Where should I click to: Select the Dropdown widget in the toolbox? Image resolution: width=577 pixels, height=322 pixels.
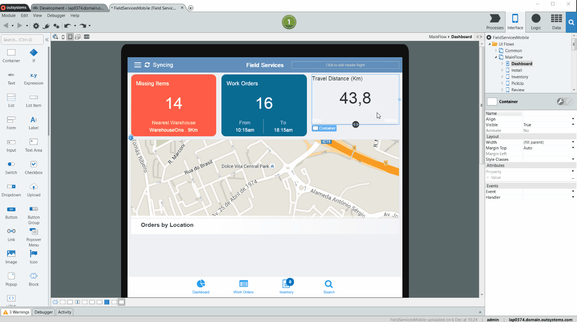11,189
